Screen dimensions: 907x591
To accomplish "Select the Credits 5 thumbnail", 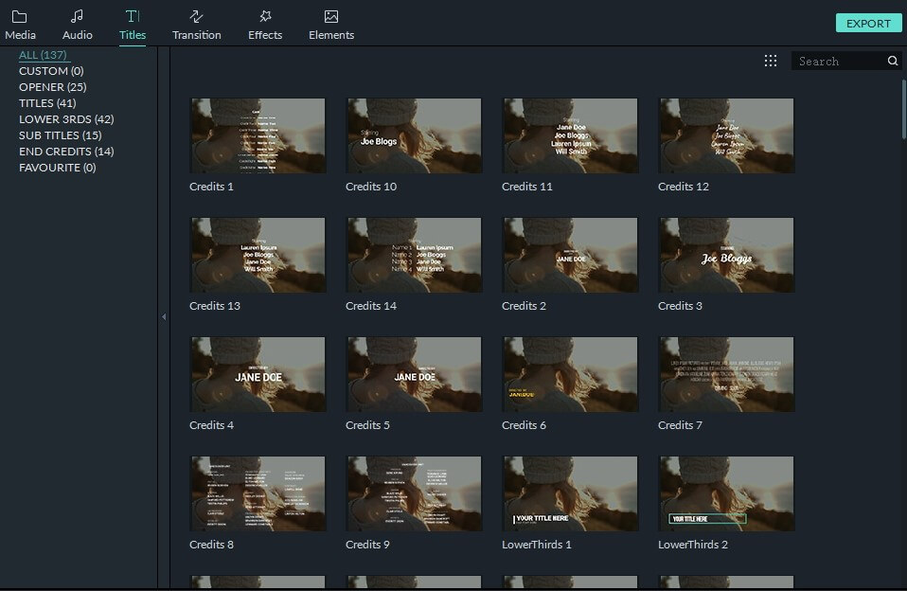I will coord(414,374).
